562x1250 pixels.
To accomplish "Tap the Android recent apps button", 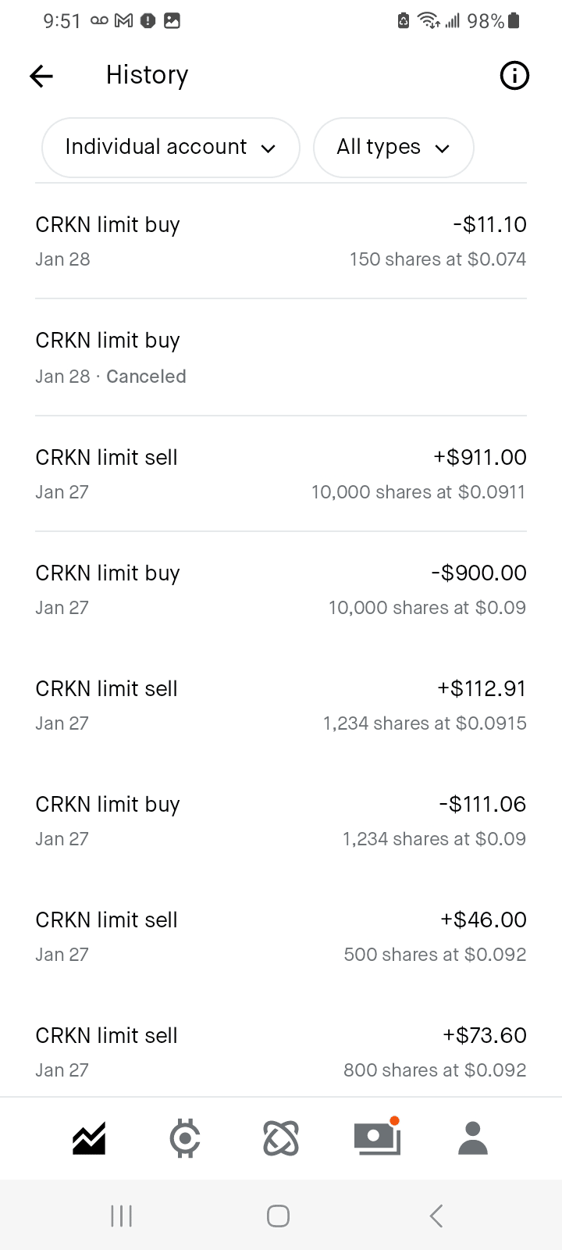I will pyautogui.click(x=121, y=1216).
